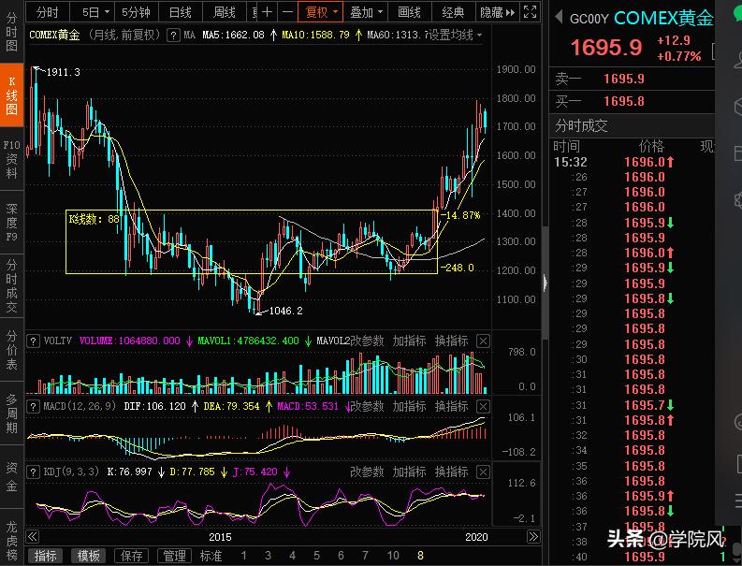Switch to 日线 daily chart
The image size is (742, 566).
(x=181, y=12)
